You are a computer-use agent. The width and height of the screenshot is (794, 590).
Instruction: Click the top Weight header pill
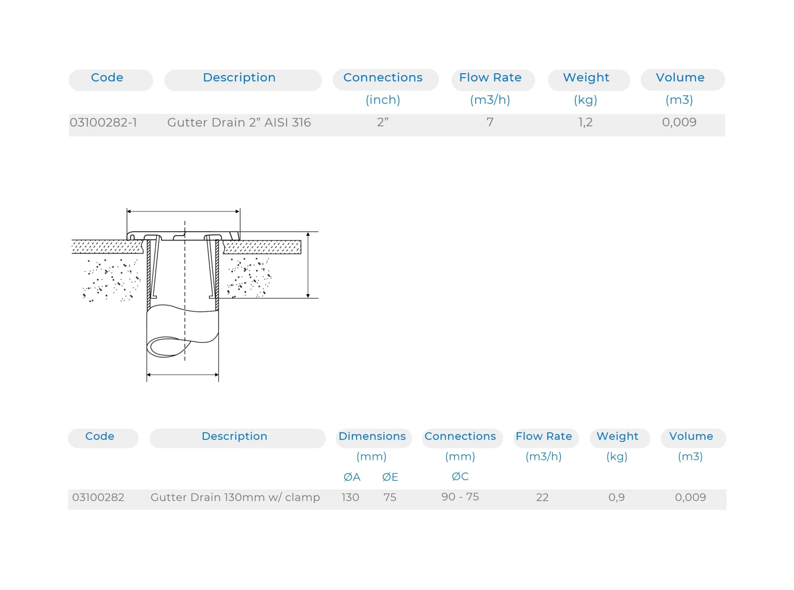(586, 78)
